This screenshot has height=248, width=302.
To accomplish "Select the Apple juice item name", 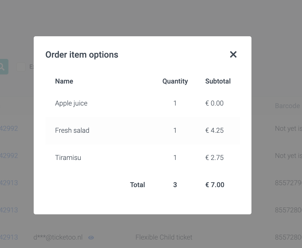I will (x=71, y=103).
